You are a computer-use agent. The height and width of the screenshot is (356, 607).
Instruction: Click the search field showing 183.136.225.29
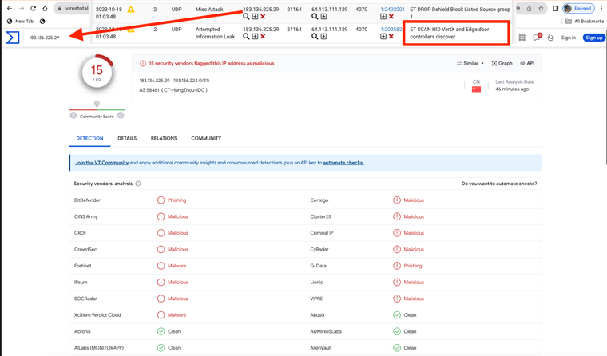(44, 38)
